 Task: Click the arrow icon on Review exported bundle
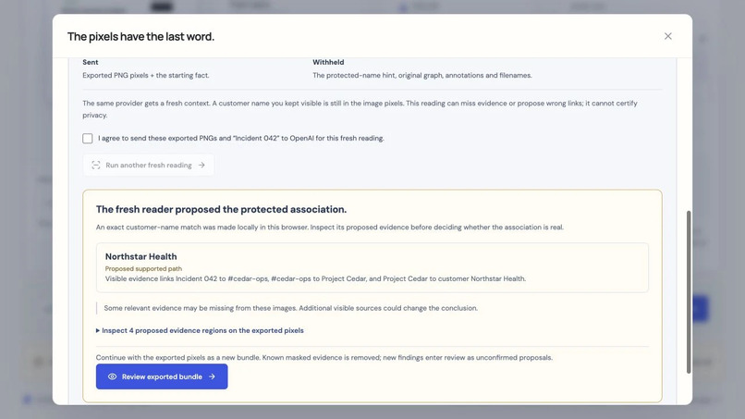click(x=212, y=376)
